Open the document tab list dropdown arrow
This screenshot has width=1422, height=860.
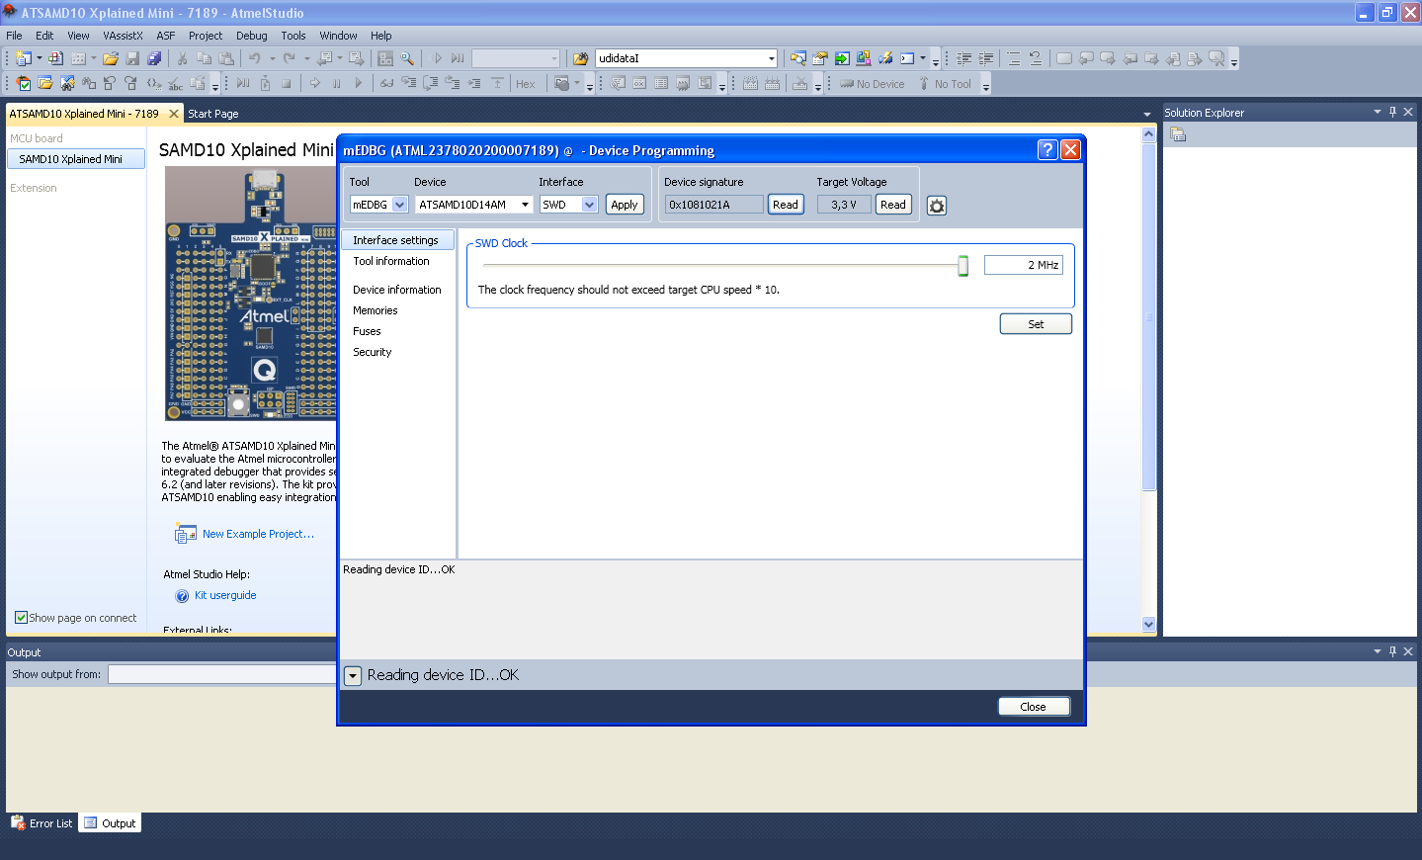pos(1147,114)
